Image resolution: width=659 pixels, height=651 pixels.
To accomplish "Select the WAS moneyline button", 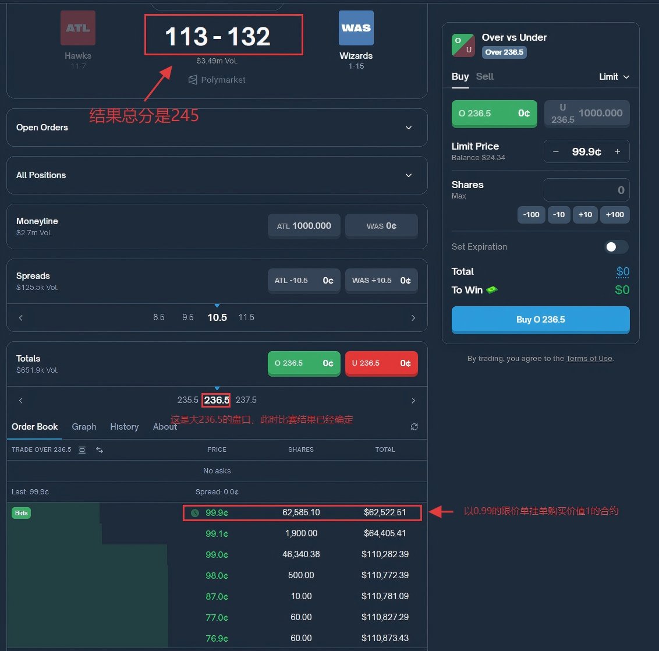I will (x=381, y=226).
